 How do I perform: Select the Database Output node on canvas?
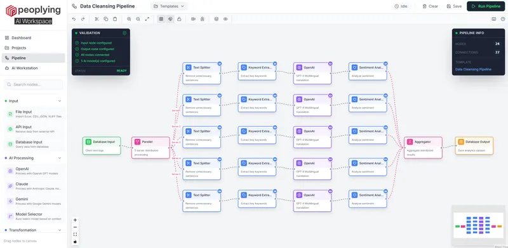474,146
